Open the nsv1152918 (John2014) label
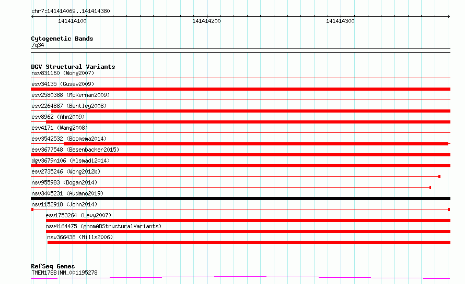465x284 pixels. coord(64,204)
